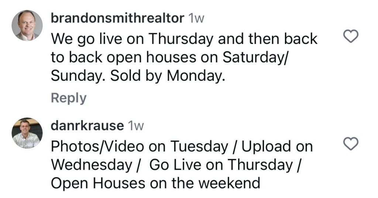This screenshot has width=378, height=198.
Task: Open danrkrause's profile picture
Action: 27,133
